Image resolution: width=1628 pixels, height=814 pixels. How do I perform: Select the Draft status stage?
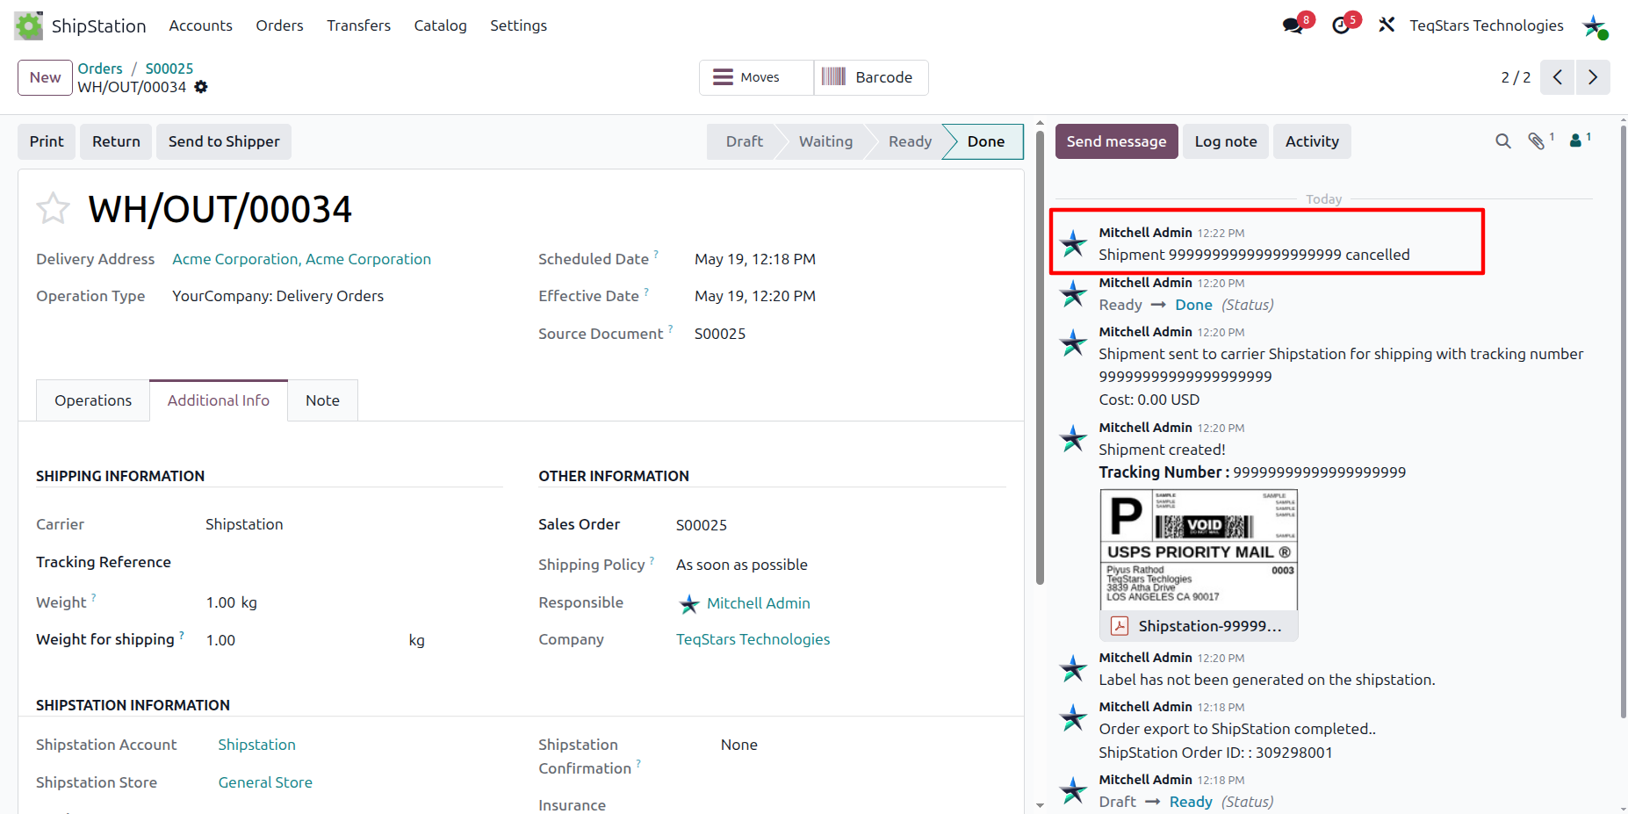744,141
